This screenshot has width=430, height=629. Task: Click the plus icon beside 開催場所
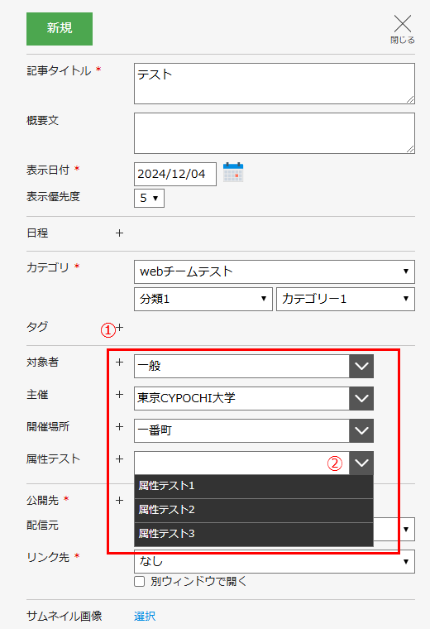pyautogui.click(x=119, y=427)
